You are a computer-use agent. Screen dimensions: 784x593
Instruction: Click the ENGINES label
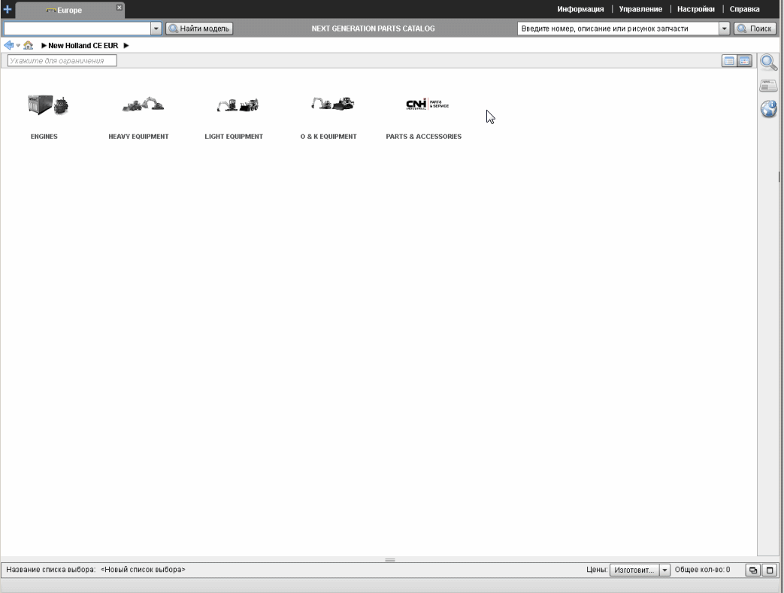[44, 137]
